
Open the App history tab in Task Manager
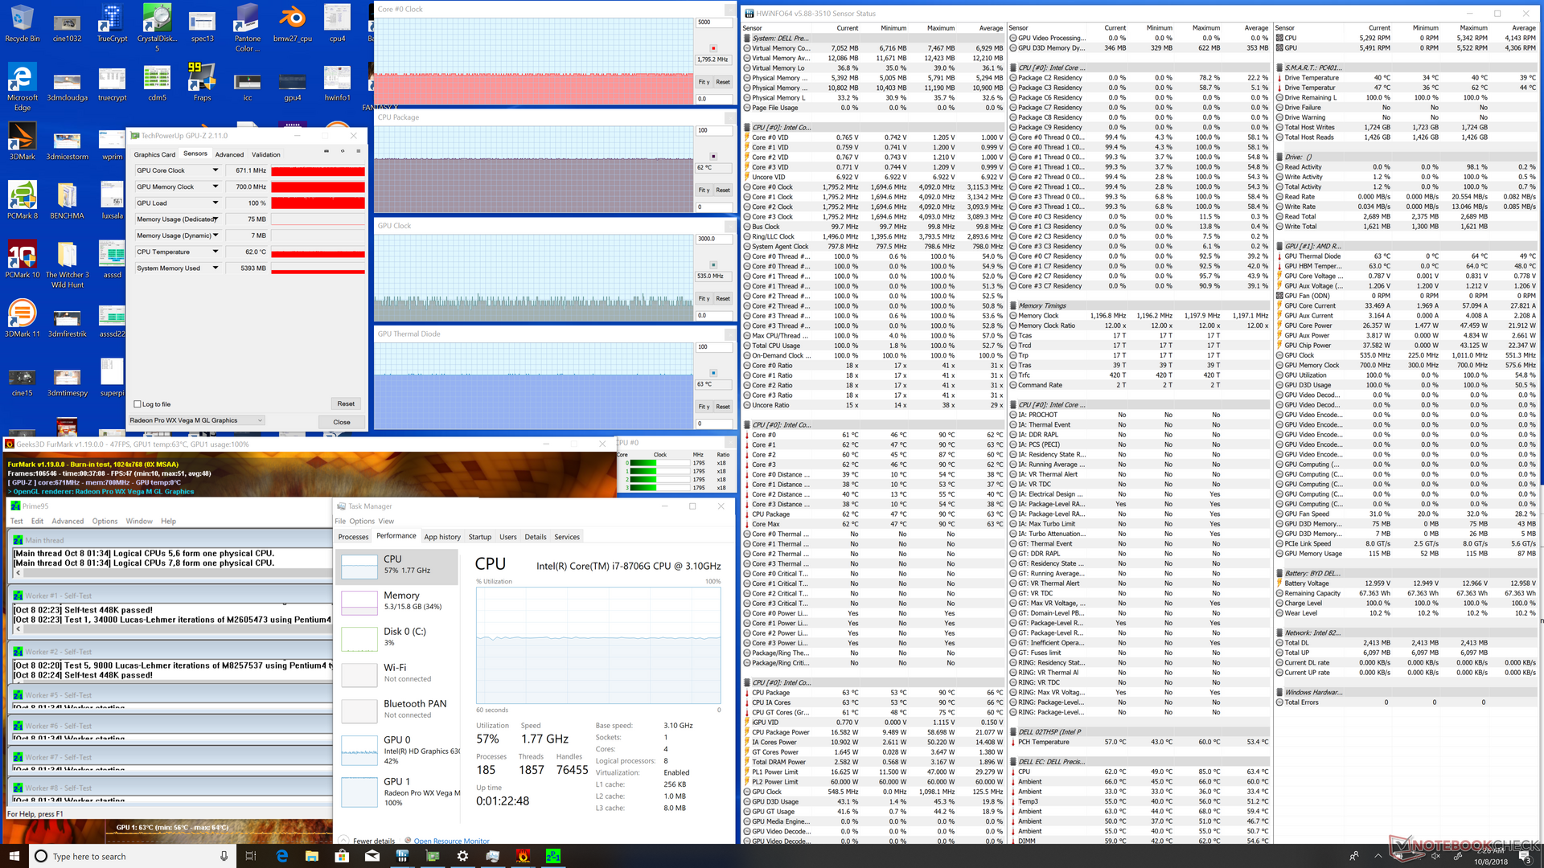pyautogui.click(x=442, y=537)
